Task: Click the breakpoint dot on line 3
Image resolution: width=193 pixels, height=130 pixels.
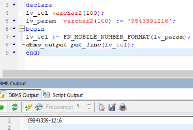Action: pos(14,5)
